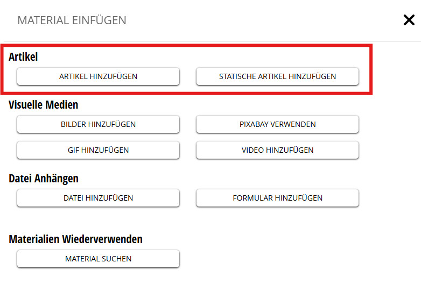421x284 pixels.
Task: Click the Datei Anhängen heading
Action: [x=44, y=179]
